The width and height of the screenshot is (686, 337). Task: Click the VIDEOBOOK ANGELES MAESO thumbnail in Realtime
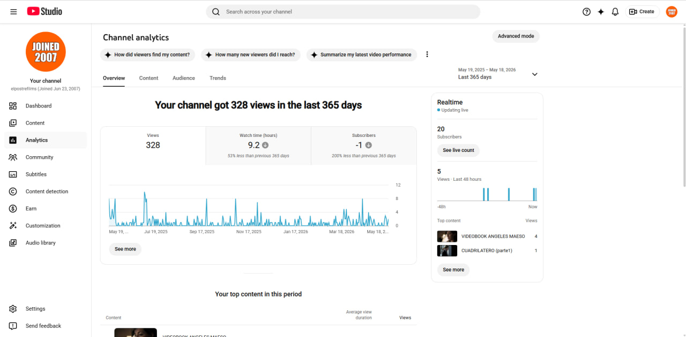[447, 236]
